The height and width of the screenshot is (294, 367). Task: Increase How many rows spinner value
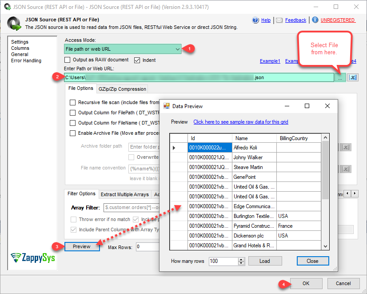click(x=241, y=259)
